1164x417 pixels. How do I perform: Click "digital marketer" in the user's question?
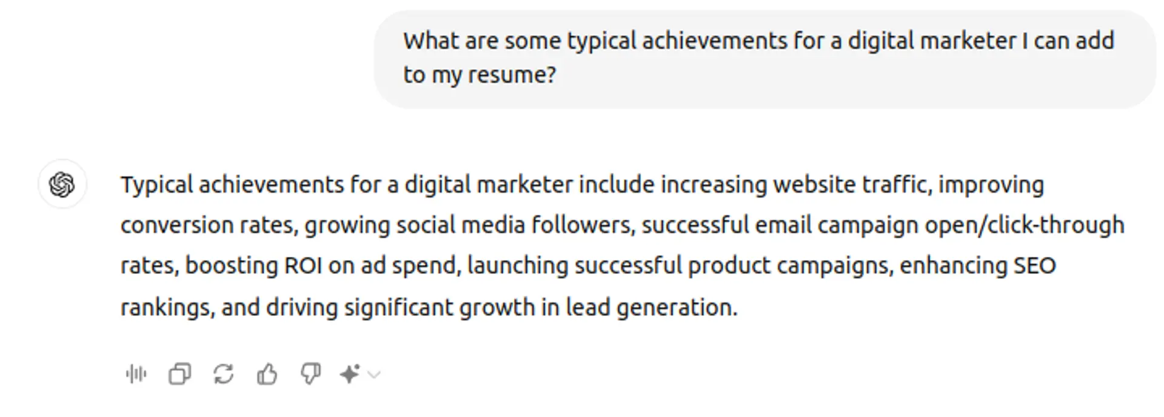pyautogui.click(x=932, y=41)
